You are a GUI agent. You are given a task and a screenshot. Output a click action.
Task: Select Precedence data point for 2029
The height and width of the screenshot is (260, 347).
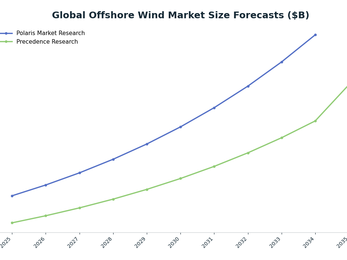click(x=147, y=189)
